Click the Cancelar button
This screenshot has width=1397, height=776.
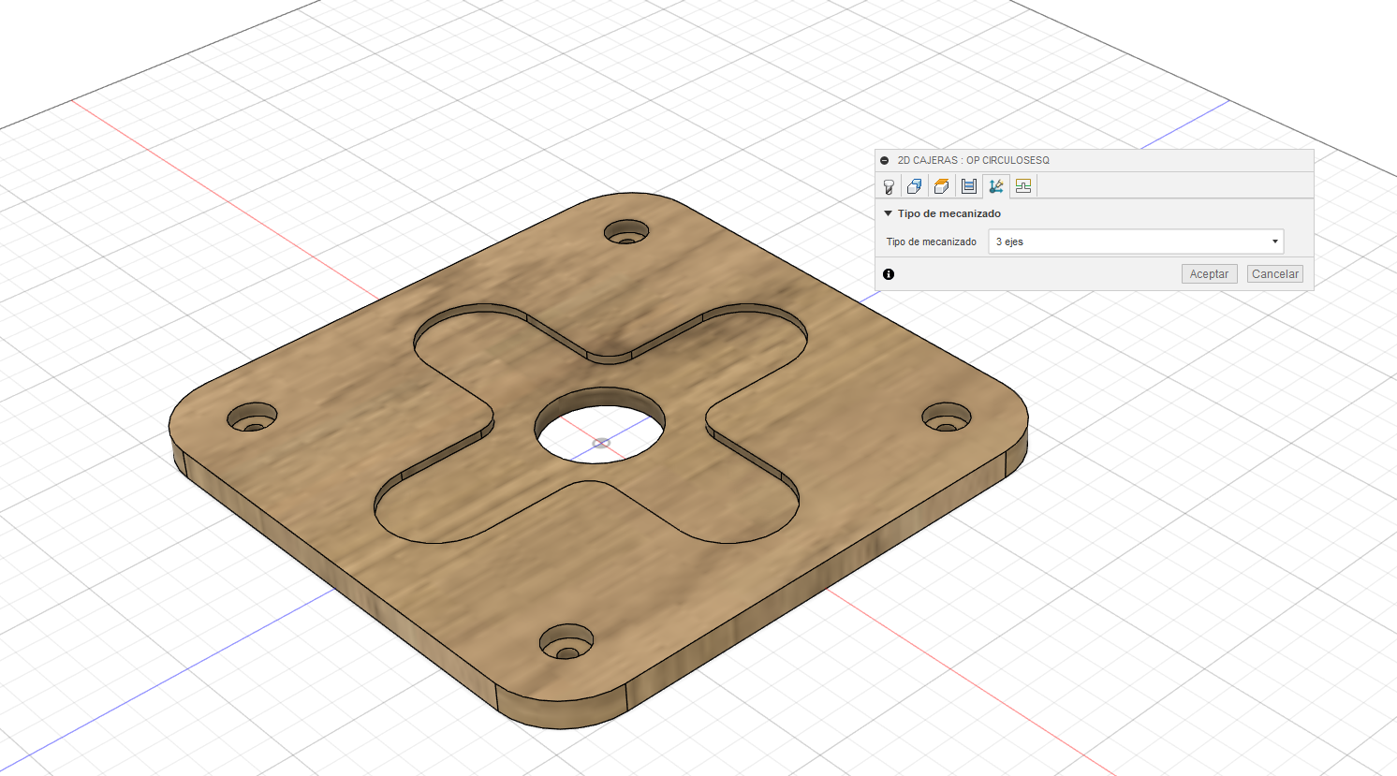[x=1275, y=274]
